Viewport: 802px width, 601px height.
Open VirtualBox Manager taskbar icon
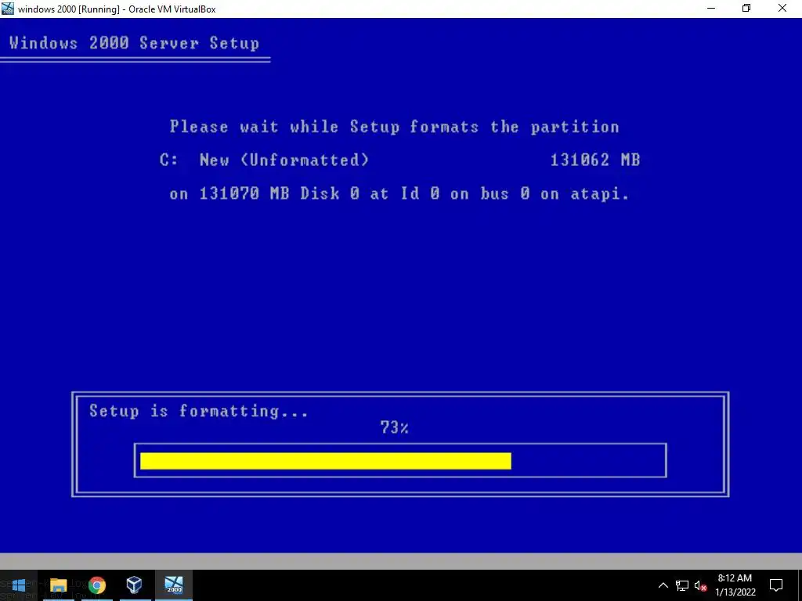tap(135, 585)
